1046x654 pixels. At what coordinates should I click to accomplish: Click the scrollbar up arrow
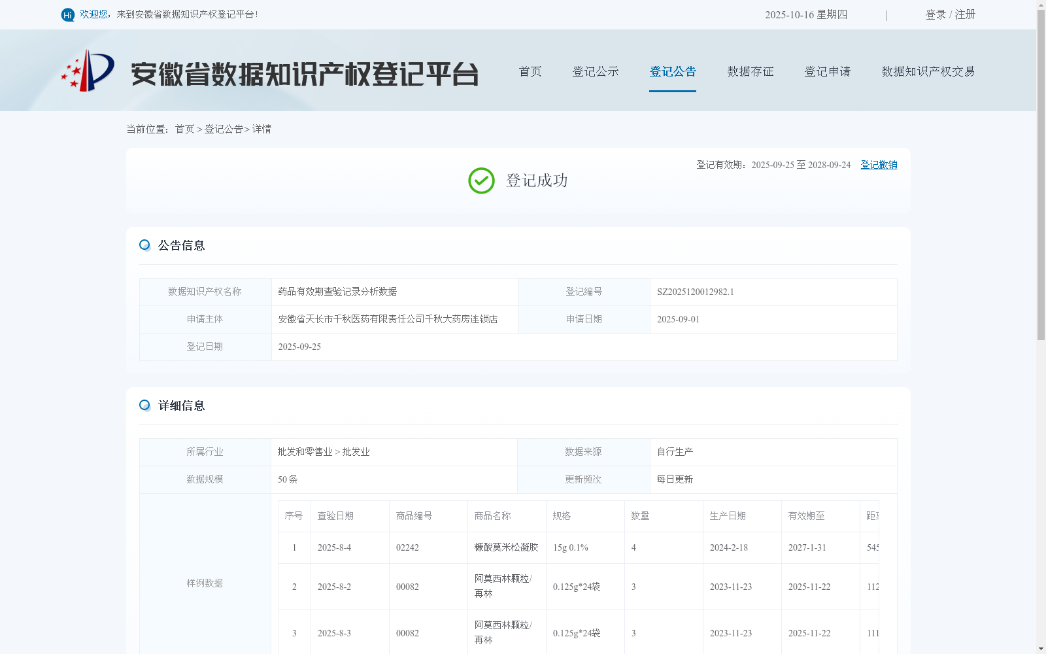[x=1041, y=5]
